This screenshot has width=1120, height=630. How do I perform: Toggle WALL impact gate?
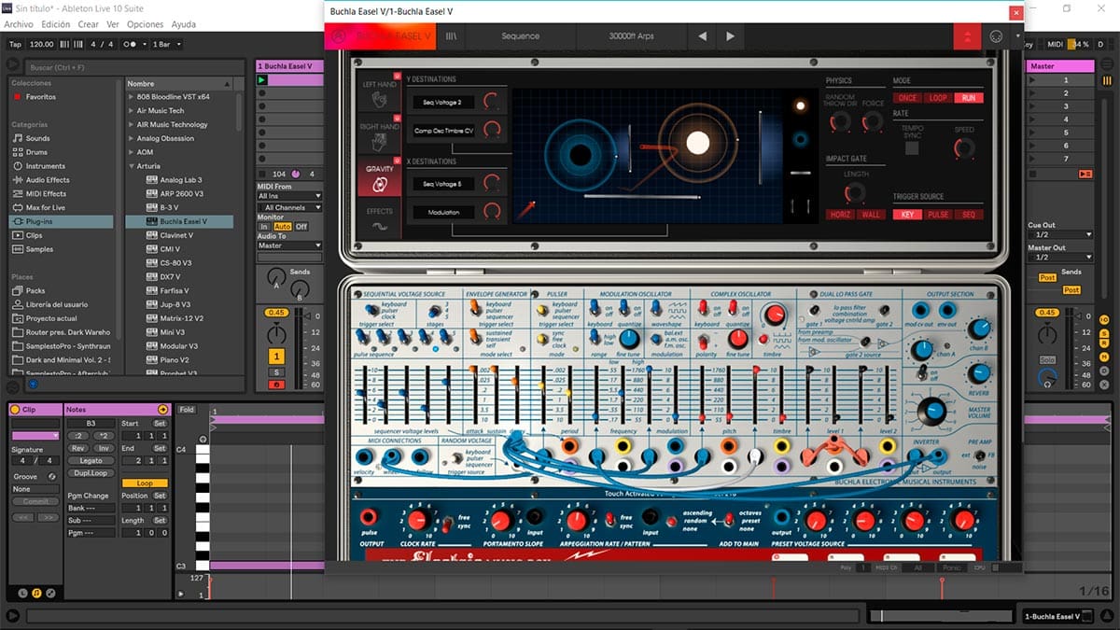(x=871, y=215)
